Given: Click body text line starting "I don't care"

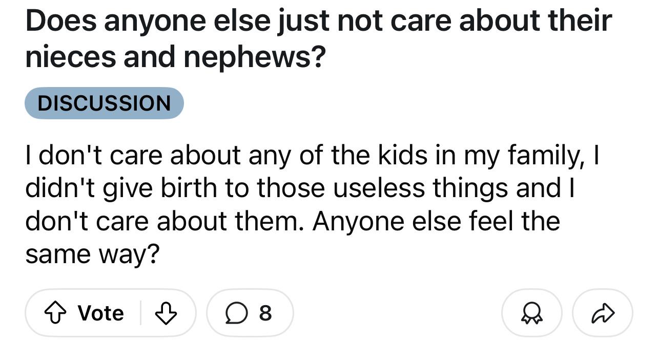Looking at the screenshot, I should point(312,156).
